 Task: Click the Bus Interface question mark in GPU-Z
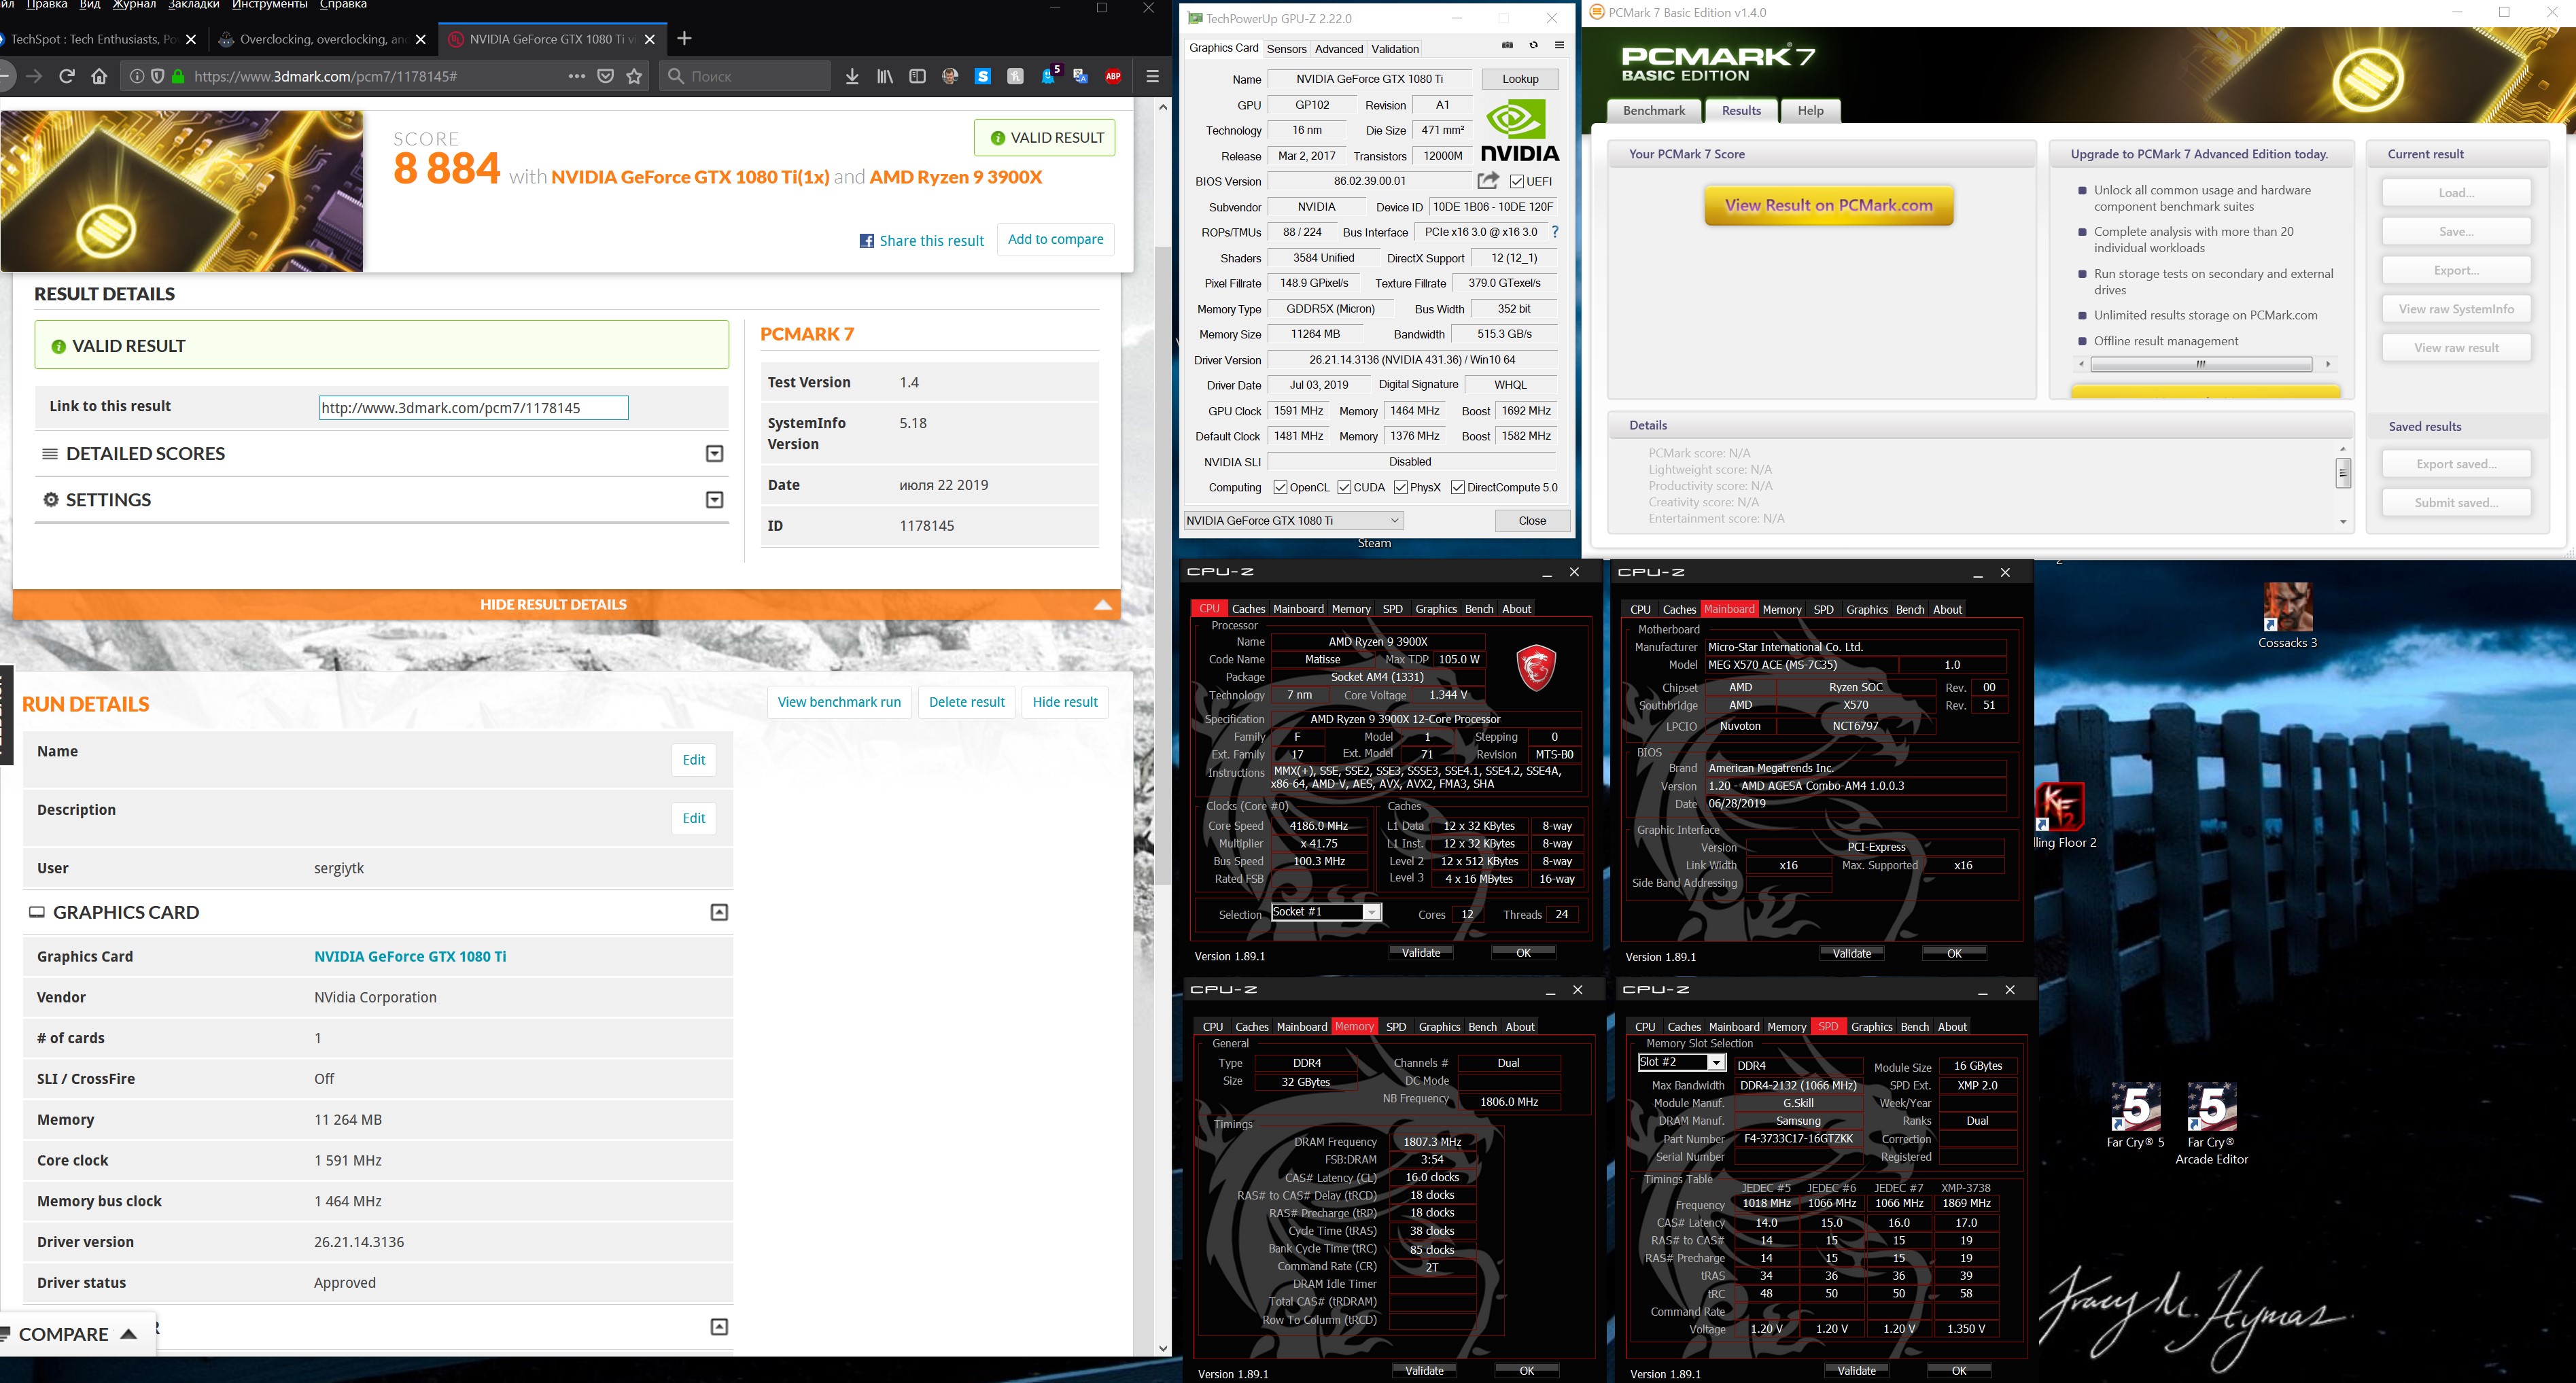(1555, 232)
